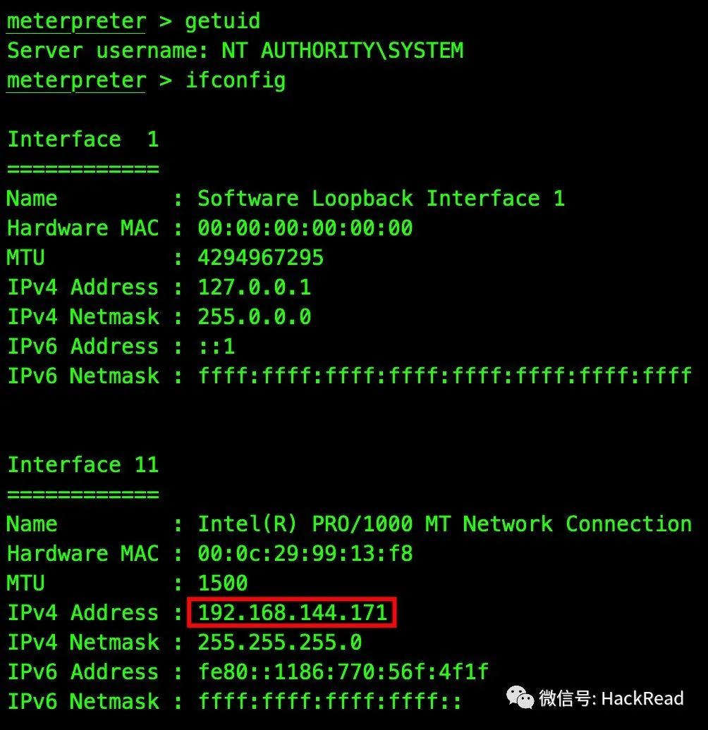Click the MTU value 1500
Image resolution: width=708 pixels, height=730 pixels.
coord(223,583)
